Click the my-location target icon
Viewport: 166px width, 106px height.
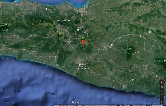162,91
